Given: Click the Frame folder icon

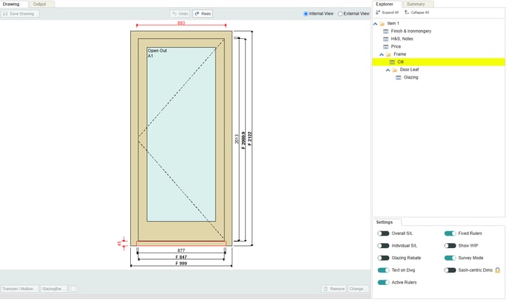Looking at the screenshot, I should click(388, 54).
